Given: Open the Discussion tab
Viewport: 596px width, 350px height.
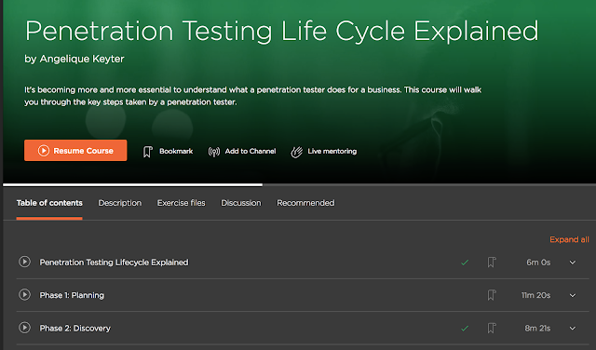Looking at the screenshot, I should point(241,203).
